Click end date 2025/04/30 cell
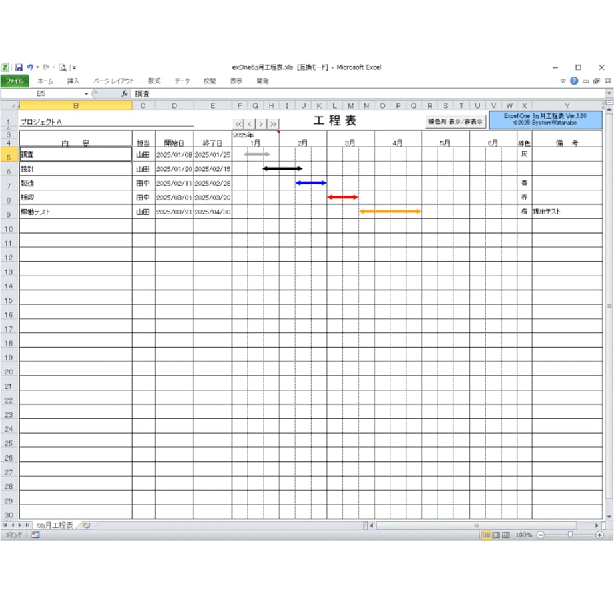The height and width of the screenshot is (614, 614). 213,212
